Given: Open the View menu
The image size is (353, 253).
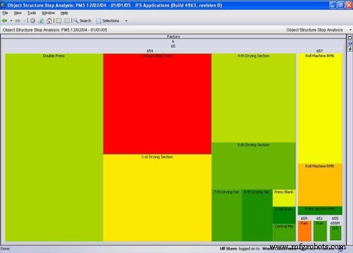Looking at the screenshot, I should pos(17,13).
